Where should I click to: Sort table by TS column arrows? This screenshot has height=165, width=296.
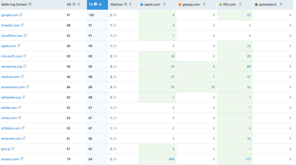pyautogui.click(x=100, y=4)
